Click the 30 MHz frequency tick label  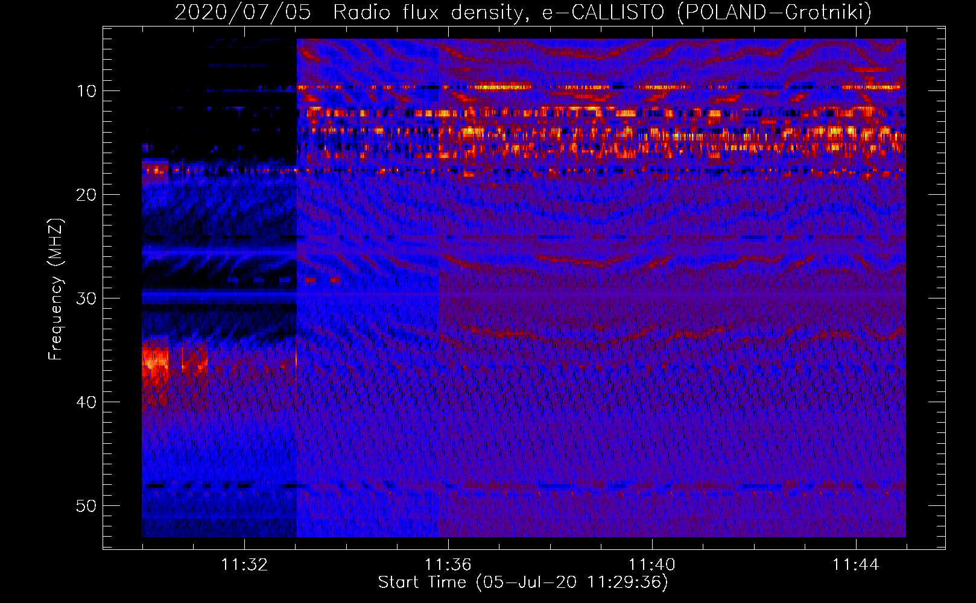click(87, 298)
